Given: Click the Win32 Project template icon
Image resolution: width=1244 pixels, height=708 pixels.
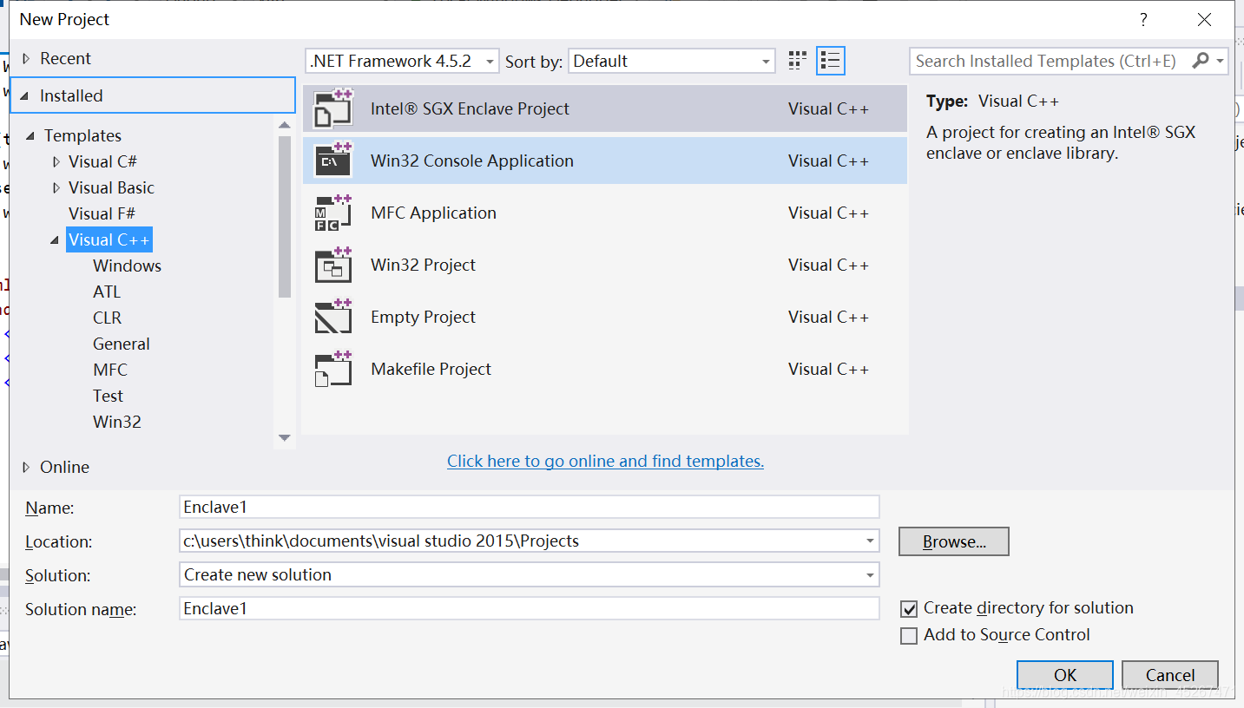Looking at the screenshot, I should (333, 265).
